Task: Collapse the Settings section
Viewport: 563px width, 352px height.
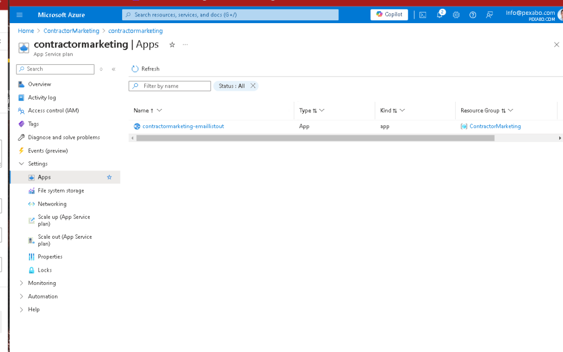Action: point(21,163)
